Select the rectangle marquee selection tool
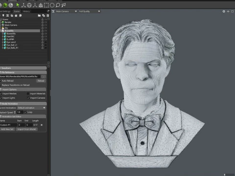Image resolution: width=235 pixels, height=176 pixels. (x=47, y=5)
